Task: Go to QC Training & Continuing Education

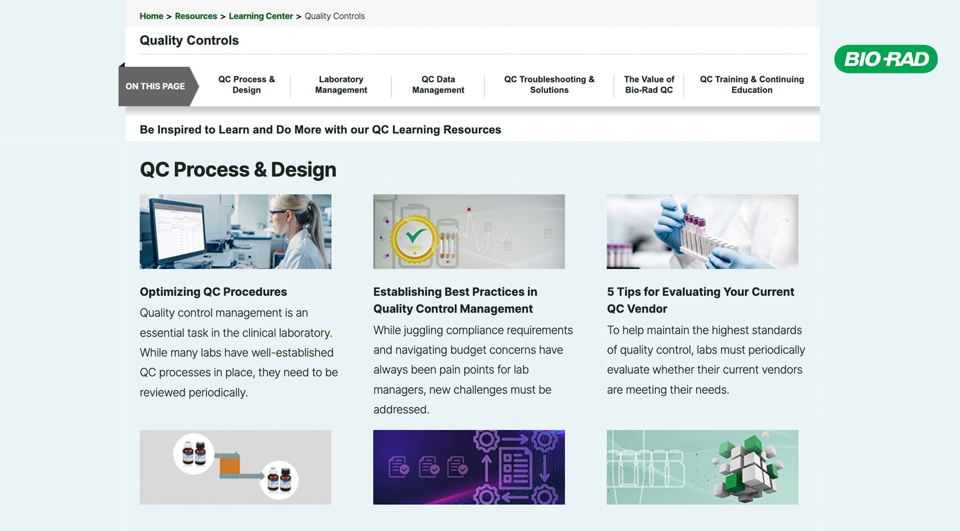Action: [x=752, y=85]
